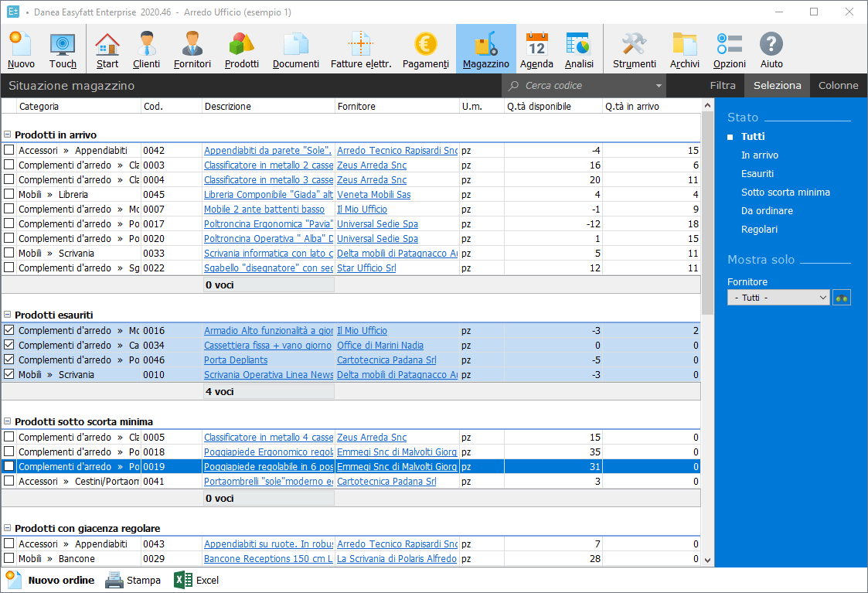Screen dimensions: 868x593
Task: Collapse Prodotti sotto scorta minima group
Action: click(x=8, y=421)
